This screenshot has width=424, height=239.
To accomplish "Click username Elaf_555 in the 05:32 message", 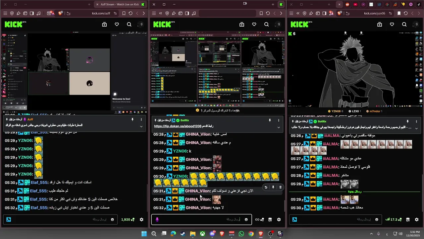I will tap(39, 207).
